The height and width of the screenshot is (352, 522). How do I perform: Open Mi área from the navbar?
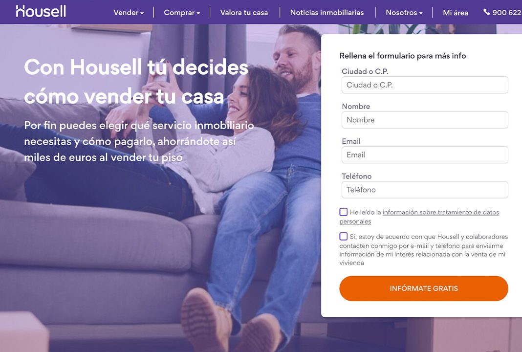[456, 13]
